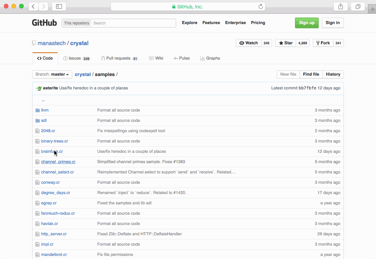Click the Sign in button
The height and width of the screenshot is (259, 376).
coord(332,23)
